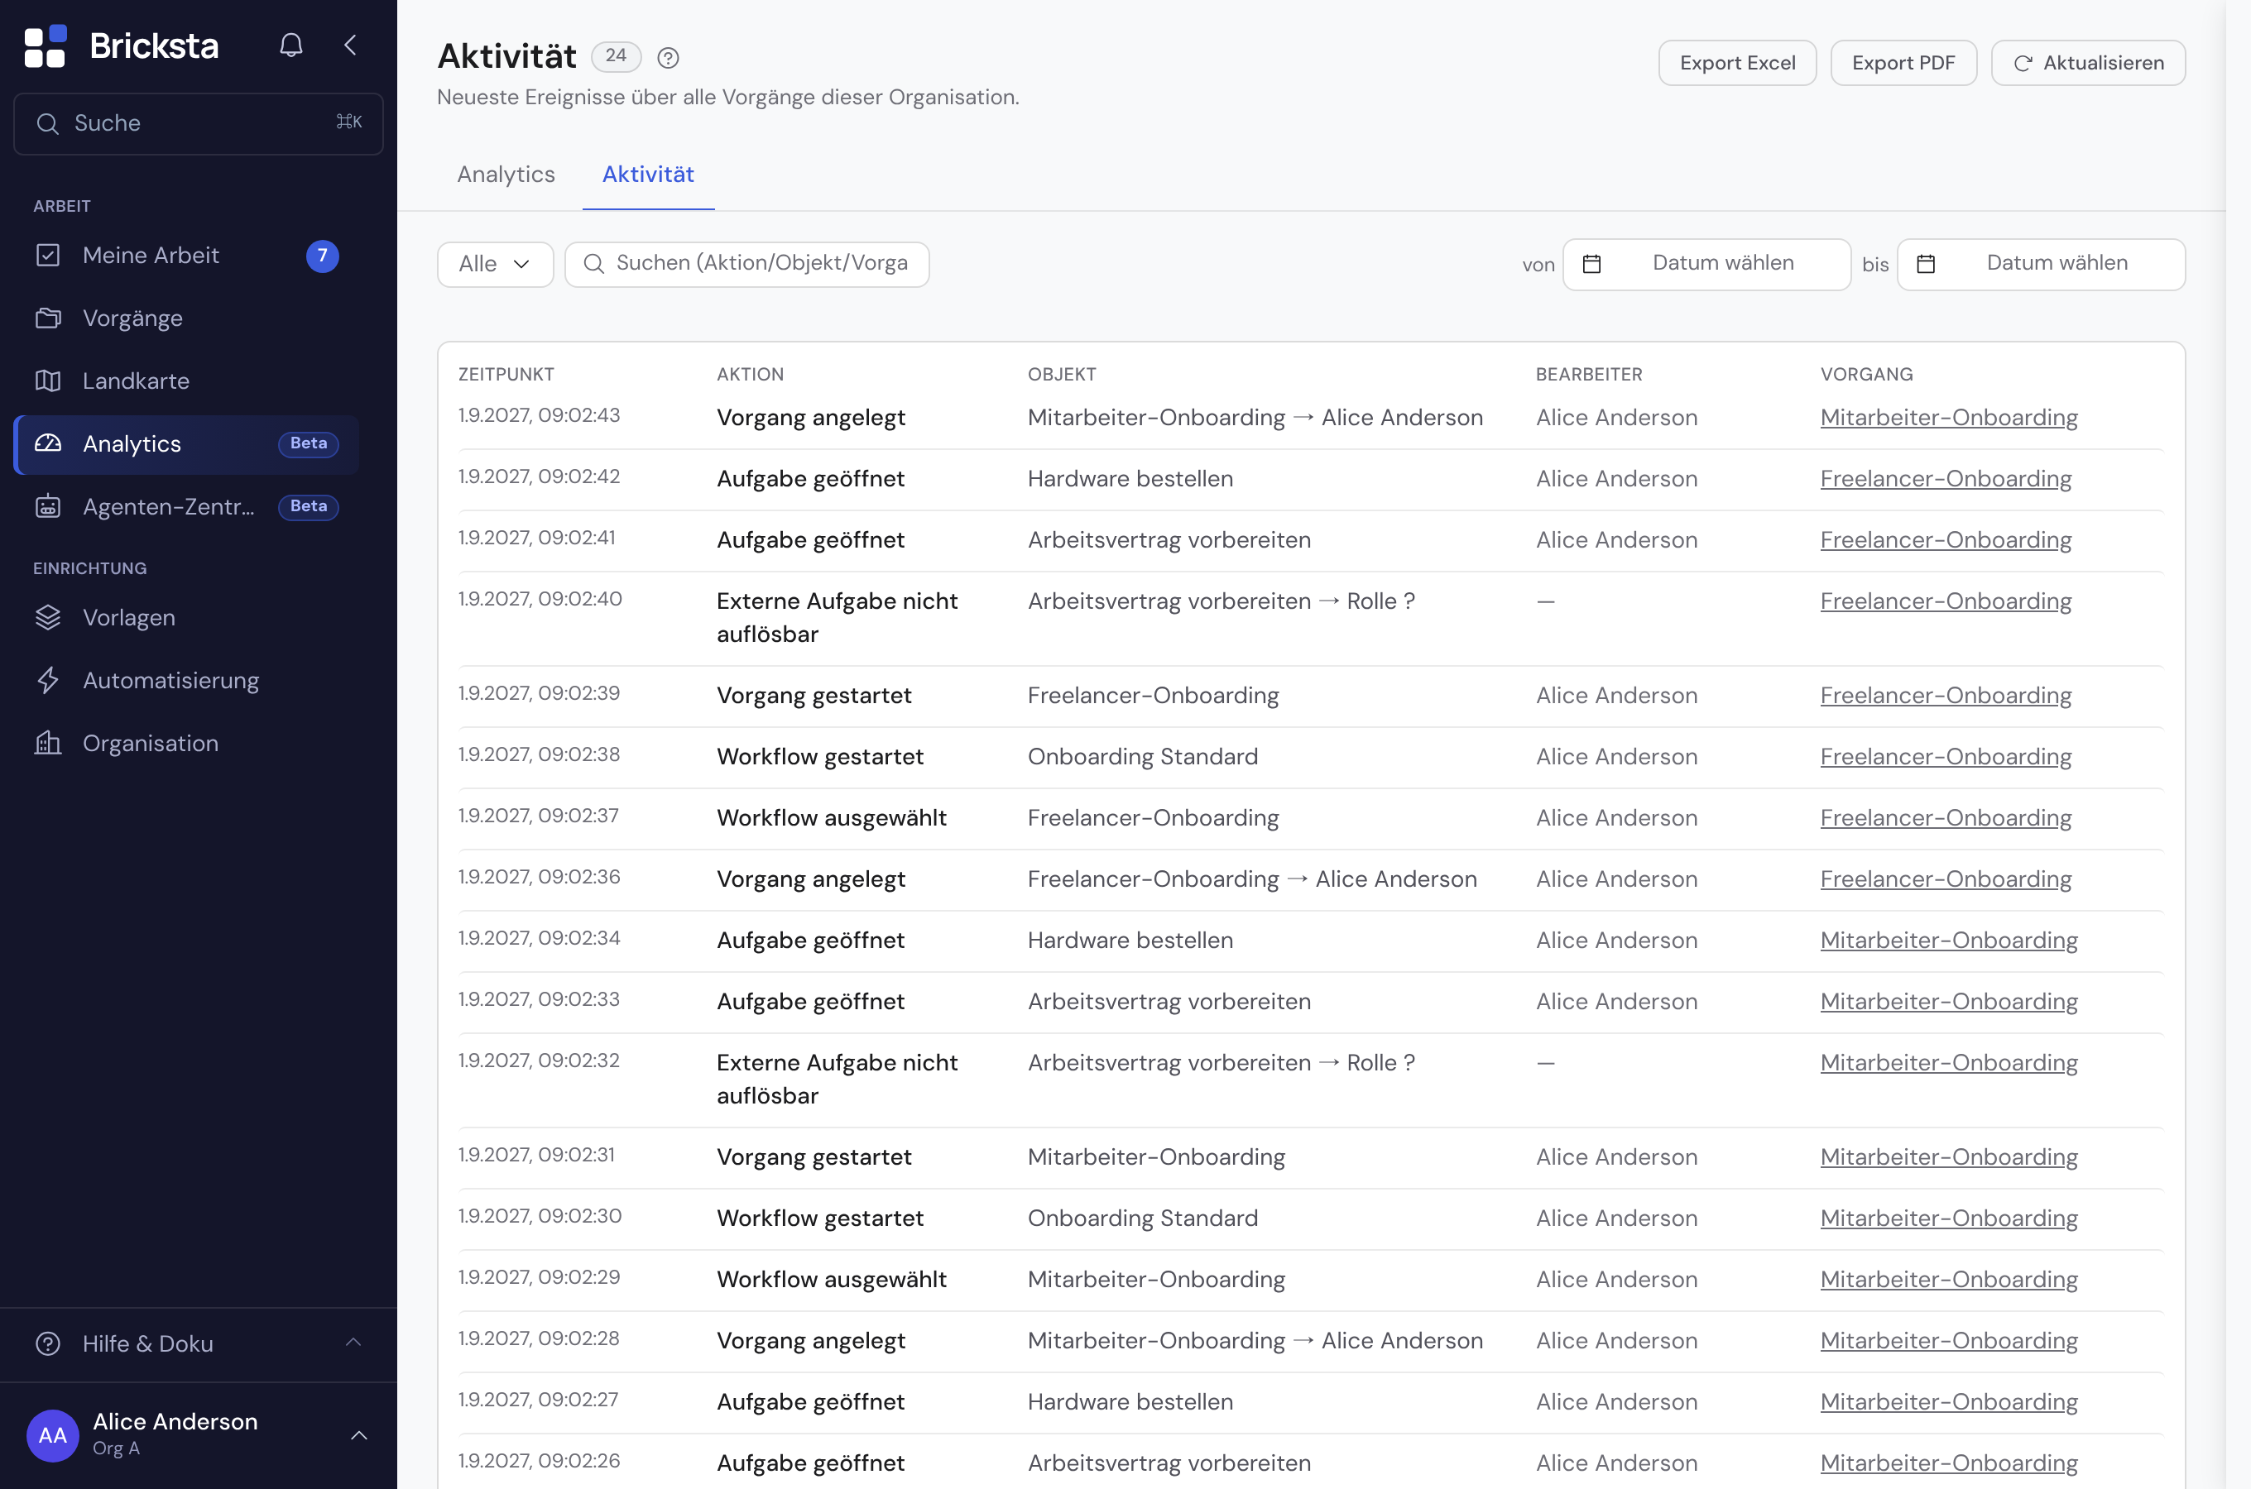Open Freelancer-Onboarding link in 09:02:36 row
Screen dimensions: 2251x1489
[1945, 879]
